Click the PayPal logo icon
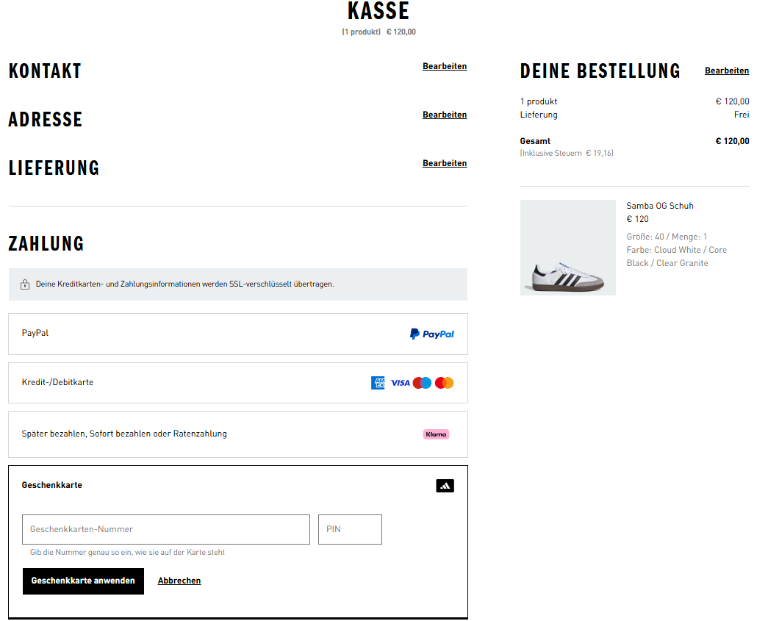The width and height of the screenshot is (768, 621). 431,334
